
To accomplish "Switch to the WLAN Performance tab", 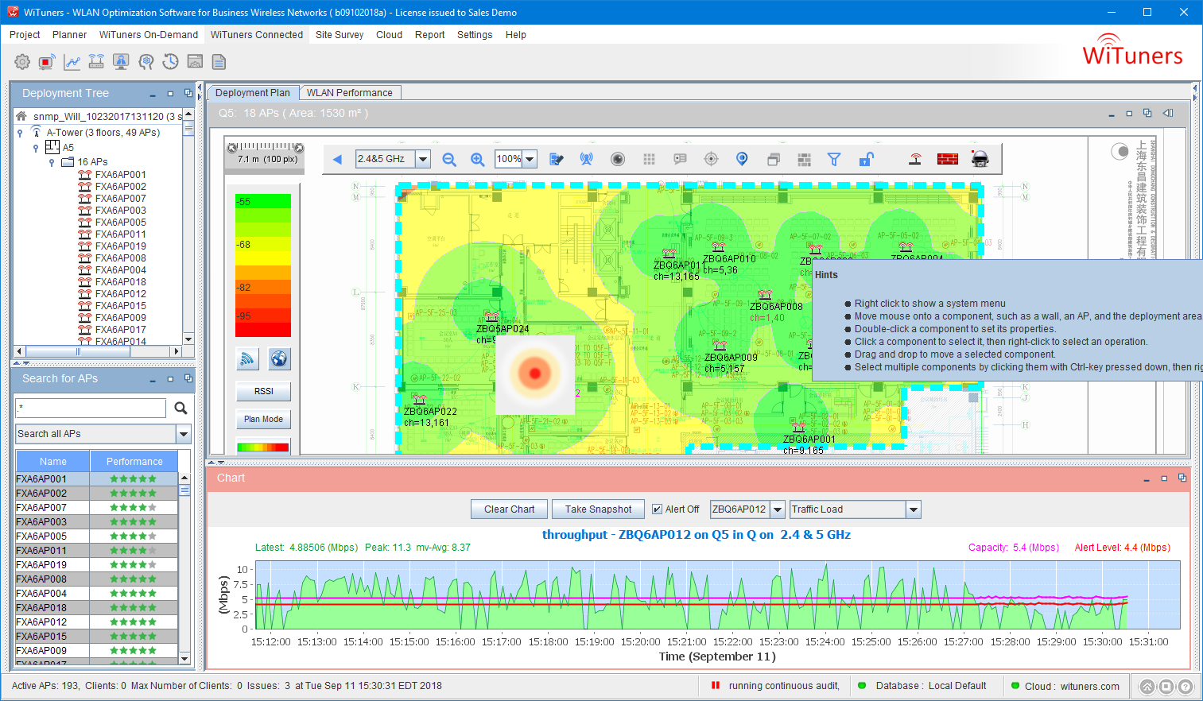I will pos(350,93).
